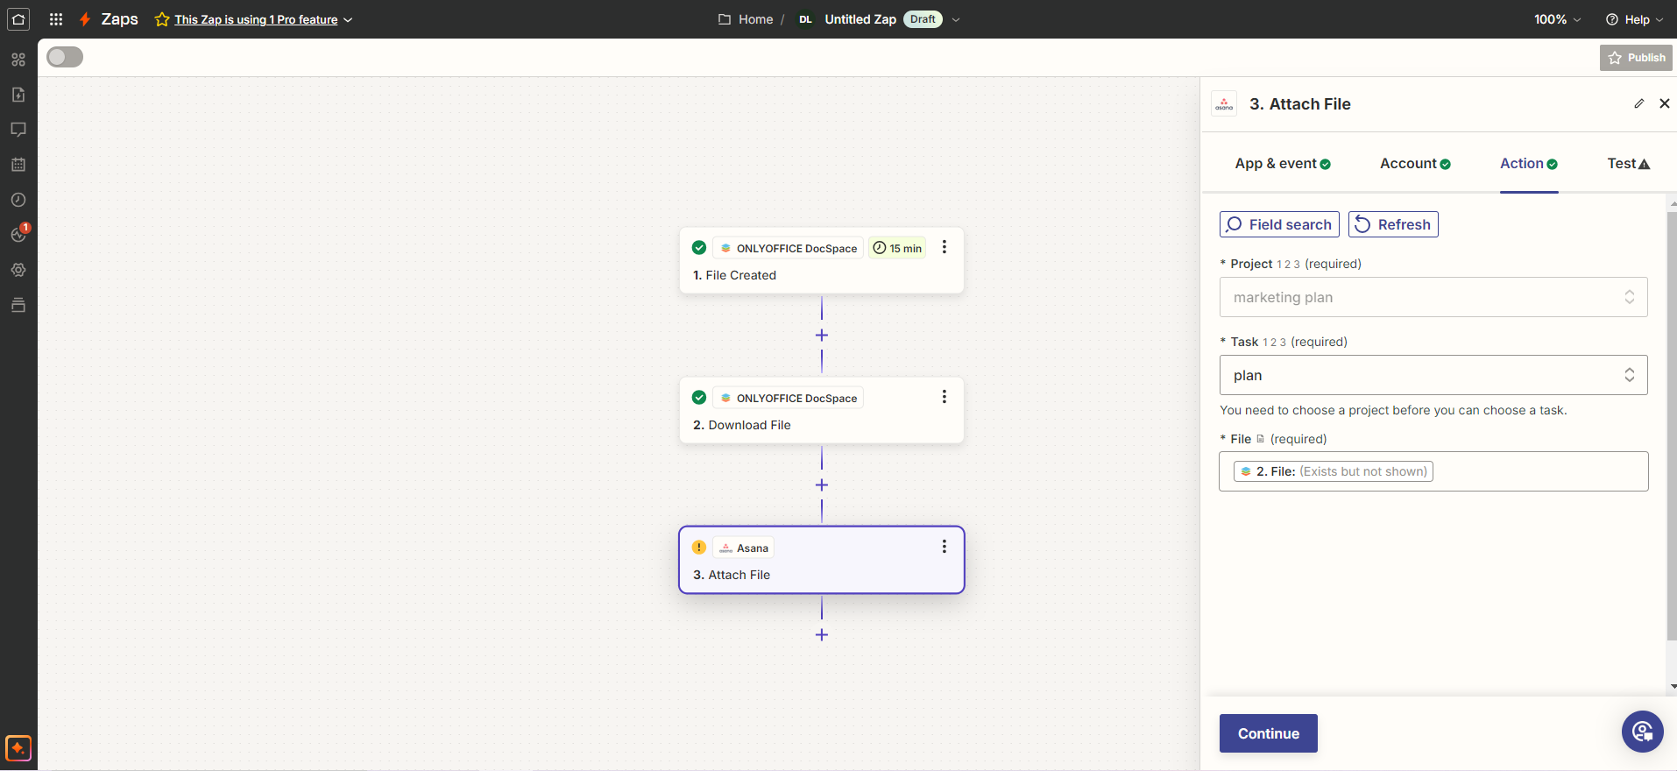Open the AI copilot sparkle icon
The image size is (1677, 771).
tap(18, 748)
